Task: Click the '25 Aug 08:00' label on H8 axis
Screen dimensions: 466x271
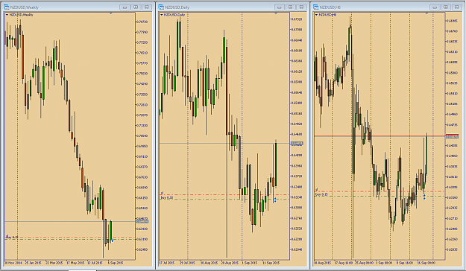Action: tap(364, 263)
